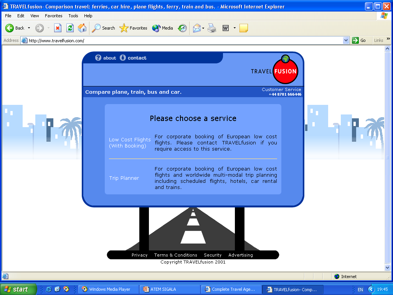Screen dimensions: 393x295
Task: Open the Advertising footer link
Action: 241,255
